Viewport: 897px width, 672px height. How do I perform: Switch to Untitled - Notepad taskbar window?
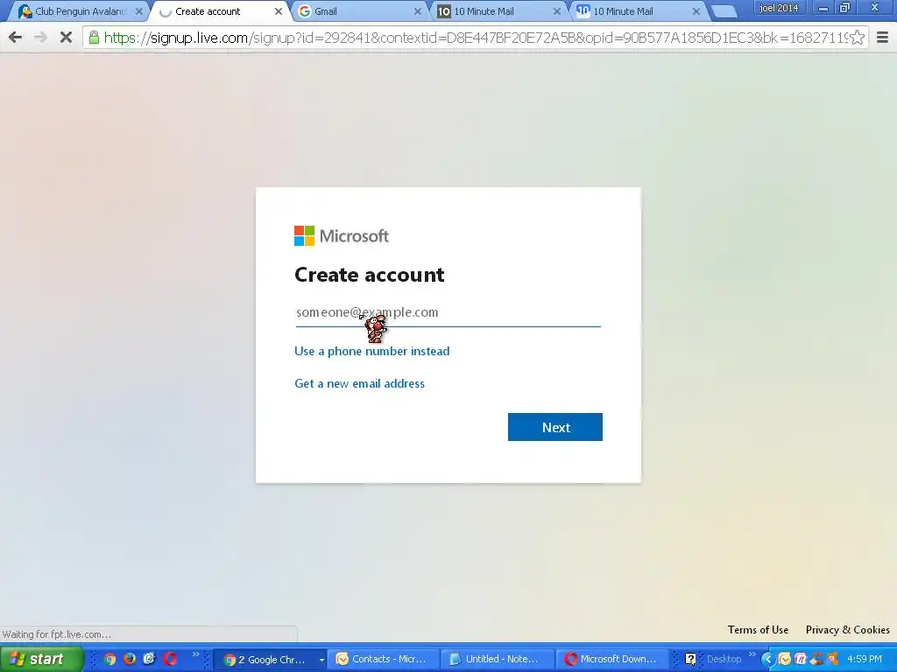coord(498,660)
